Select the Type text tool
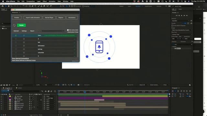This screenshot has width=207, height=116. pyautogui.click(x=35, y=6)
